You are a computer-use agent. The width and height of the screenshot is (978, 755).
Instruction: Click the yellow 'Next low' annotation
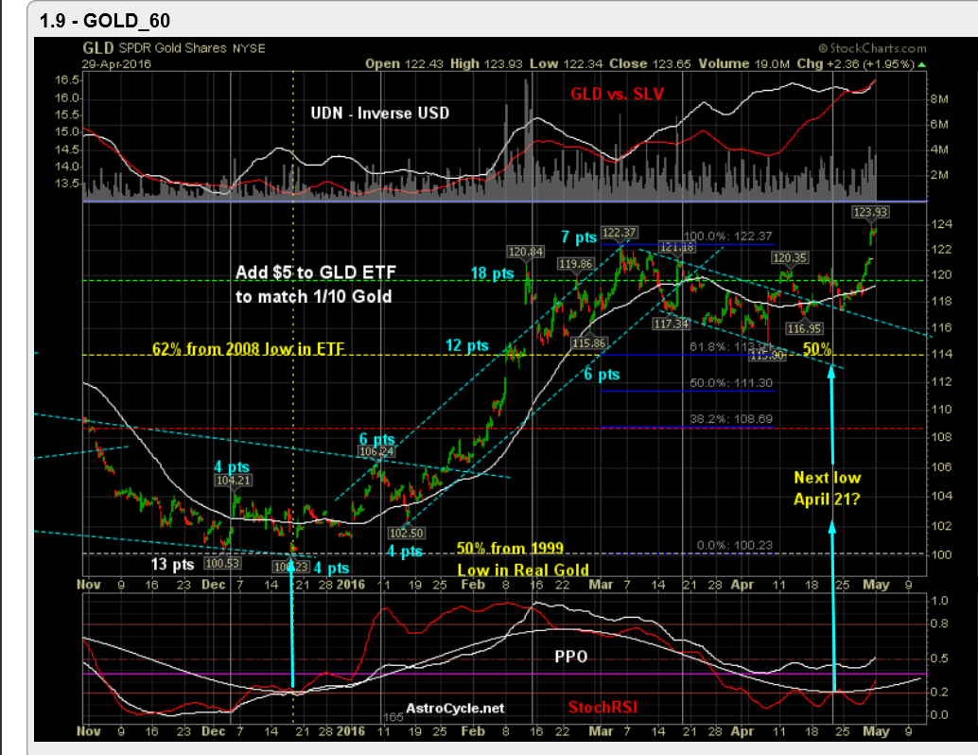pyautogui.click(x=827, y=478)
